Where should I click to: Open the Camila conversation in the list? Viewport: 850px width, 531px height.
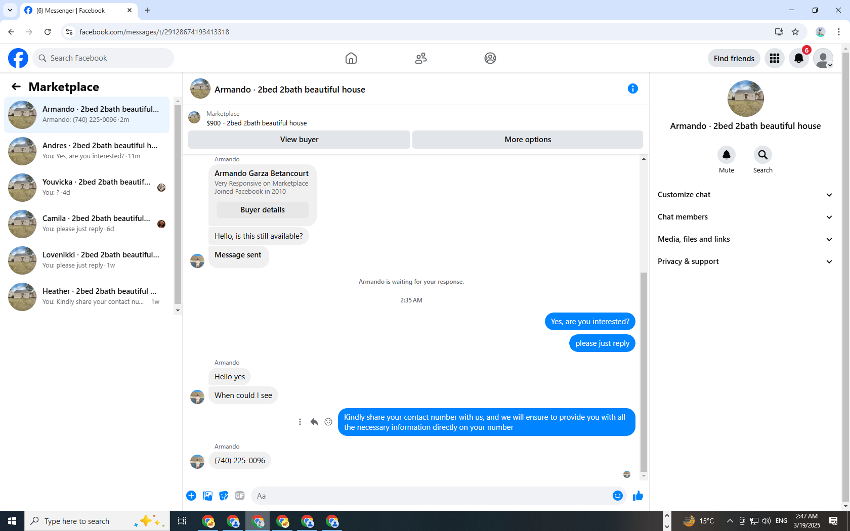pyautogui.click(x=87, y=224)
